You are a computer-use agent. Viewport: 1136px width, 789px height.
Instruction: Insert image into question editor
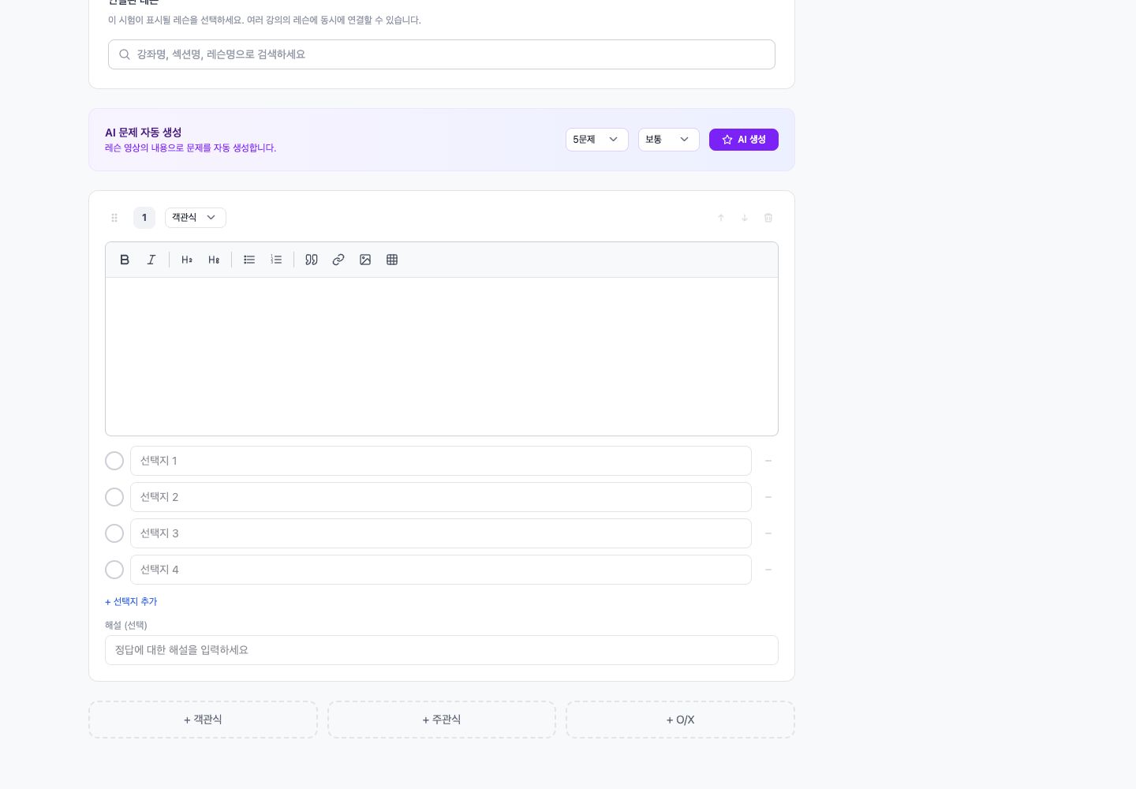pos(365,260)
